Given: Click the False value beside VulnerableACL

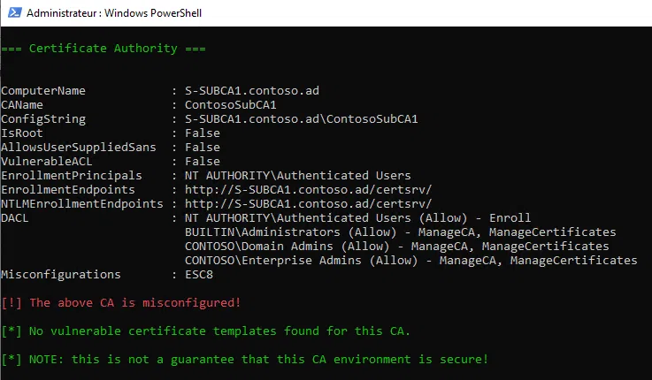Looking at the screenshot, I should [203, 162].
